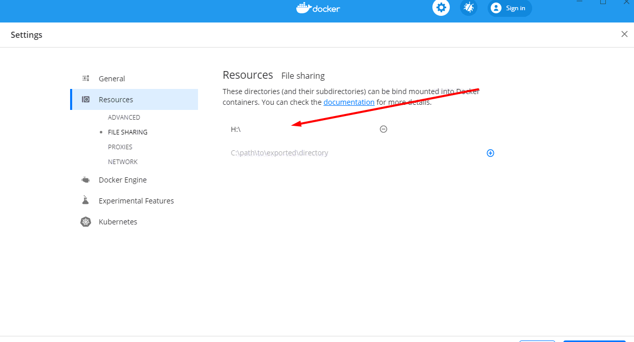The height and width of the screenshot is (342, 634).
Task: Focus the new directory path field
Action: pyautogui.click(x=353, y=153)
